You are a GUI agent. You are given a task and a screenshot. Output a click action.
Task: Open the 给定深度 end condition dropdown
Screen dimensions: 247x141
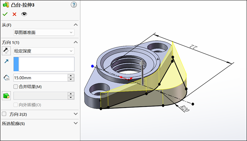click(x=44, y=51)
